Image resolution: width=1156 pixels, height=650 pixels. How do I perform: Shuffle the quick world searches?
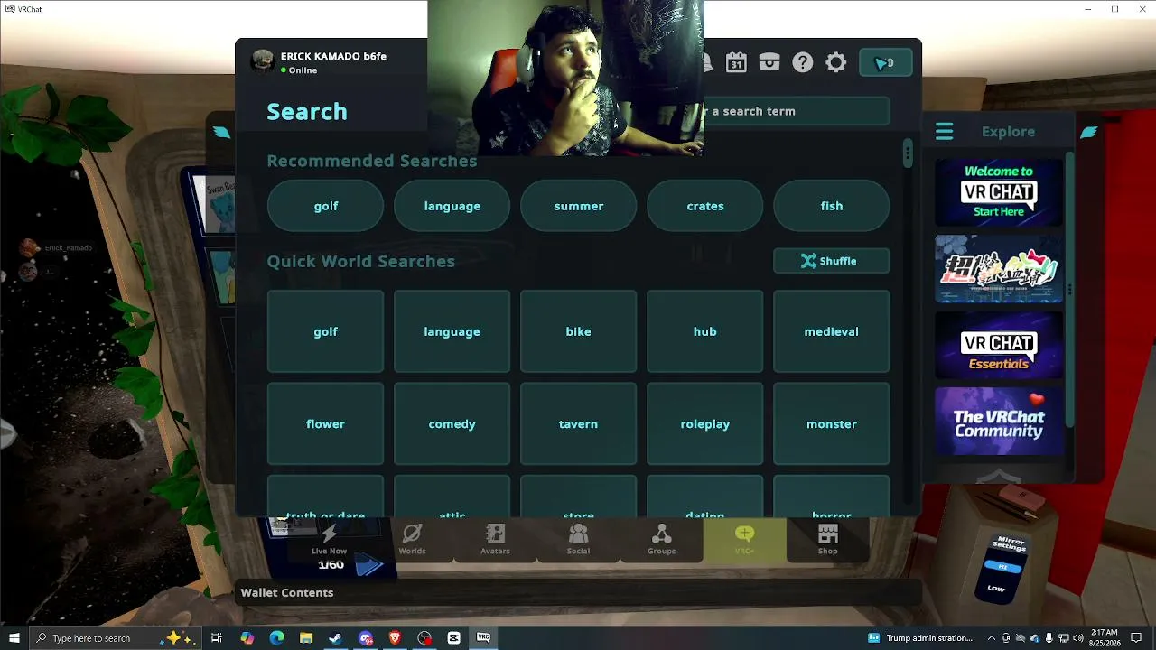(x=831, y=261)
